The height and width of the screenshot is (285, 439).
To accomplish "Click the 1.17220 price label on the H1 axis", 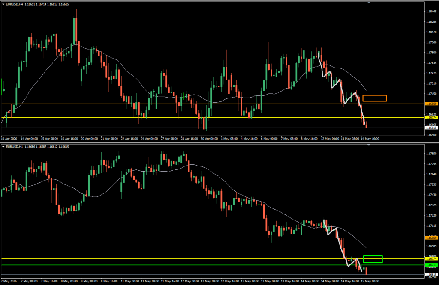I will [431, 215].
